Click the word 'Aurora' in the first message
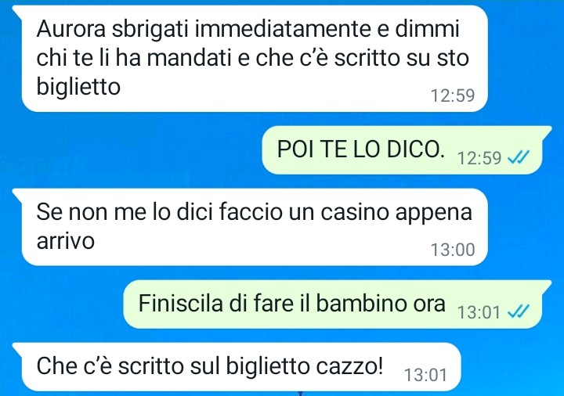Screen dimensions: 564x396 point(71,29)
